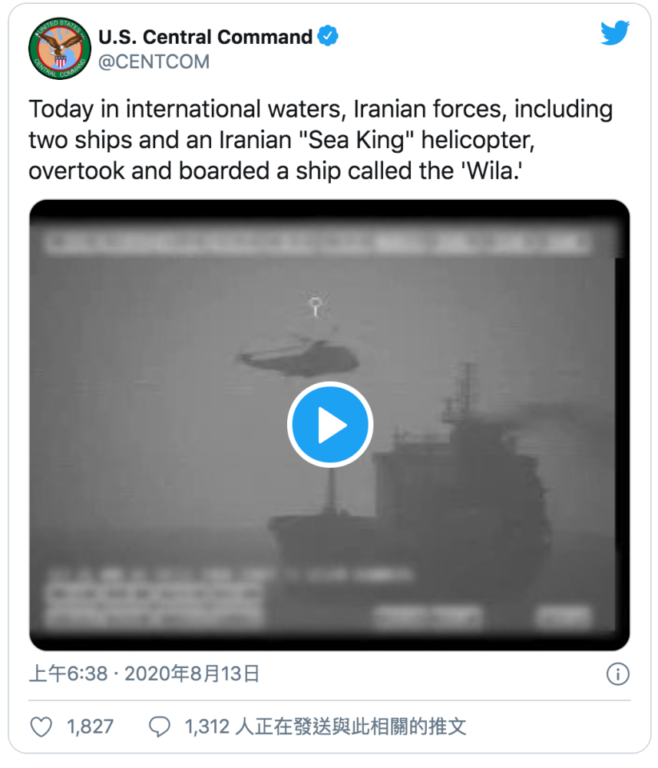
Task: Click the blue verified checkmark badge
Action: tap(328, 36)
